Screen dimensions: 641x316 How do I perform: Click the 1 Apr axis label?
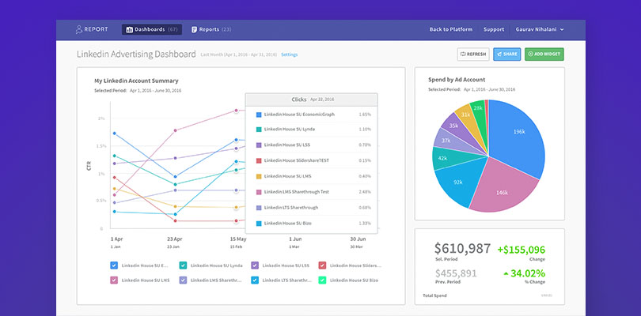(116, 239)
